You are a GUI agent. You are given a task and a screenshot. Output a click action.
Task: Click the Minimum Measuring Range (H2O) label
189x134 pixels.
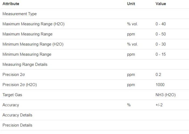click(x=33, y=44)
